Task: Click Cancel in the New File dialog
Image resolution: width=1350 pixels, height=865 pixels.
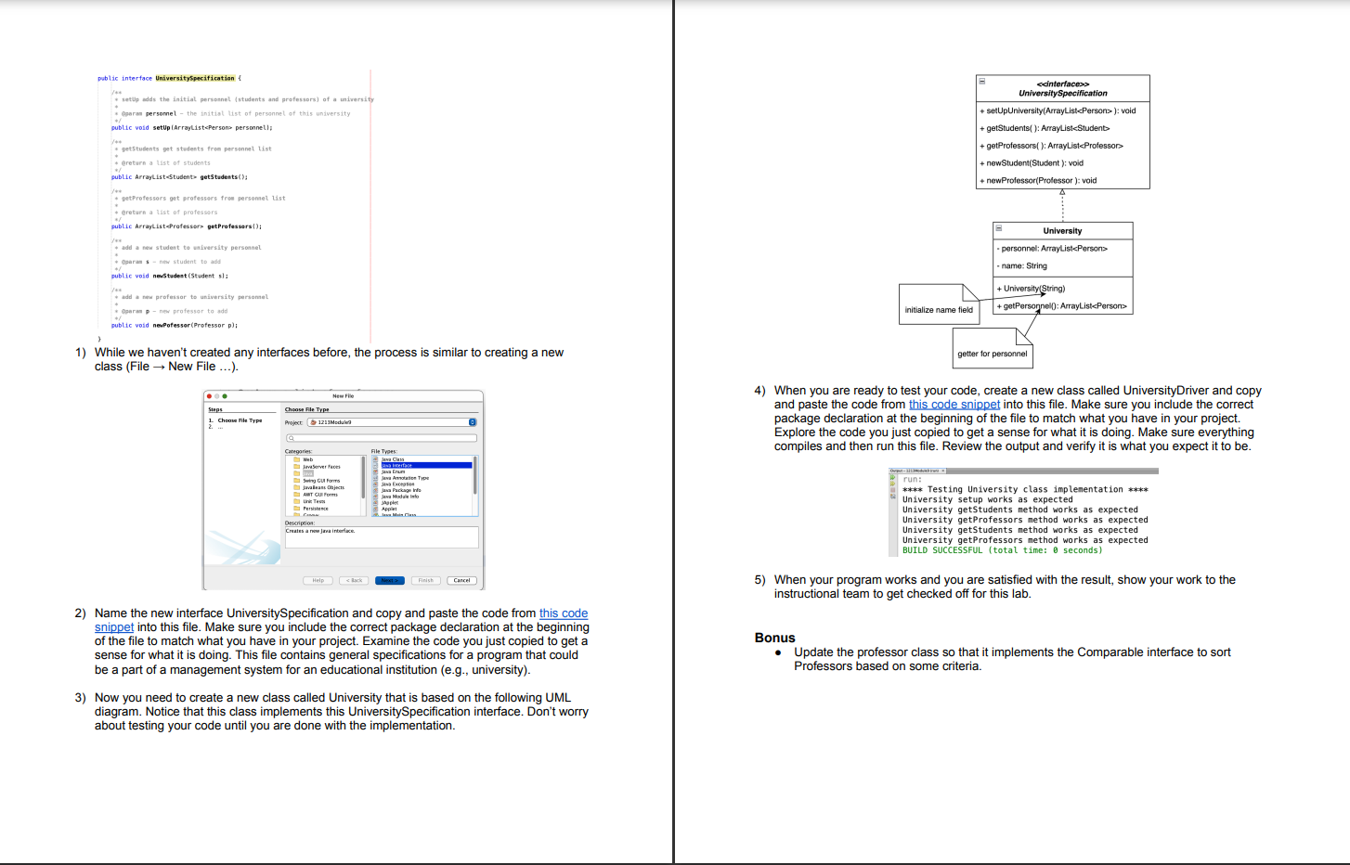Action: [x=461, y=580]
